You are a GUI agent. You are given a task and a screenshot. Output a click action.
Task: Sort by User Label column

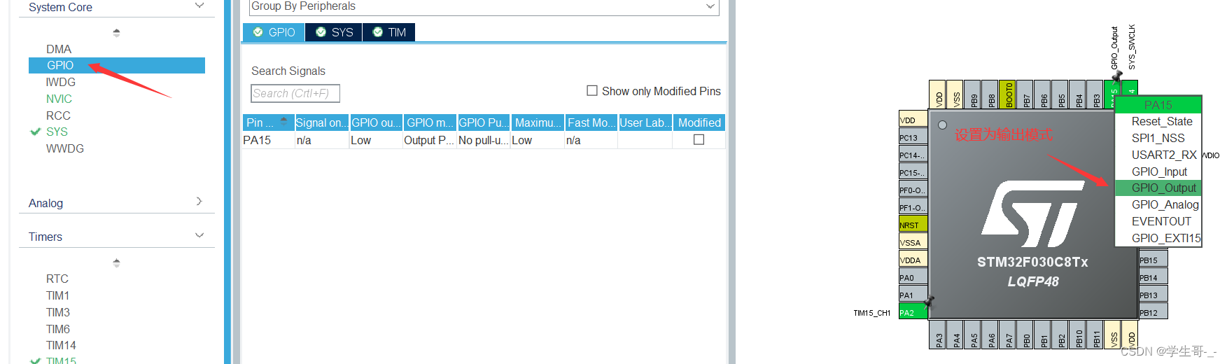tap(645, 122)
